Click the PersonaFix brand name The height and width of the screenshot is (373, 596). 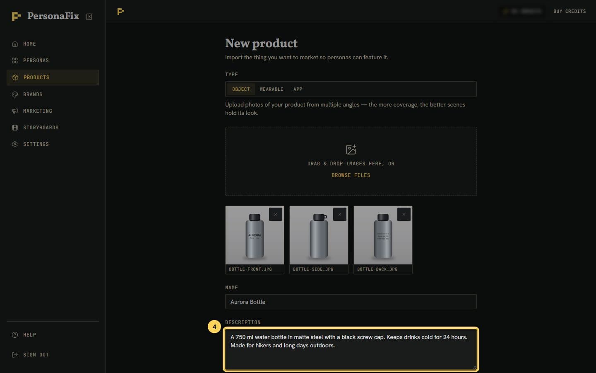pyautogui.click(x=53, y=16)
